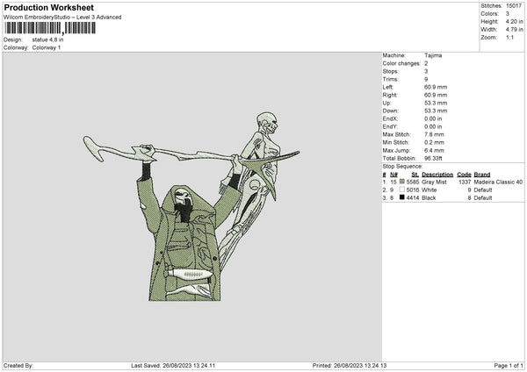
Task: Click the 'Code' column header
Action: pos(464,175)
